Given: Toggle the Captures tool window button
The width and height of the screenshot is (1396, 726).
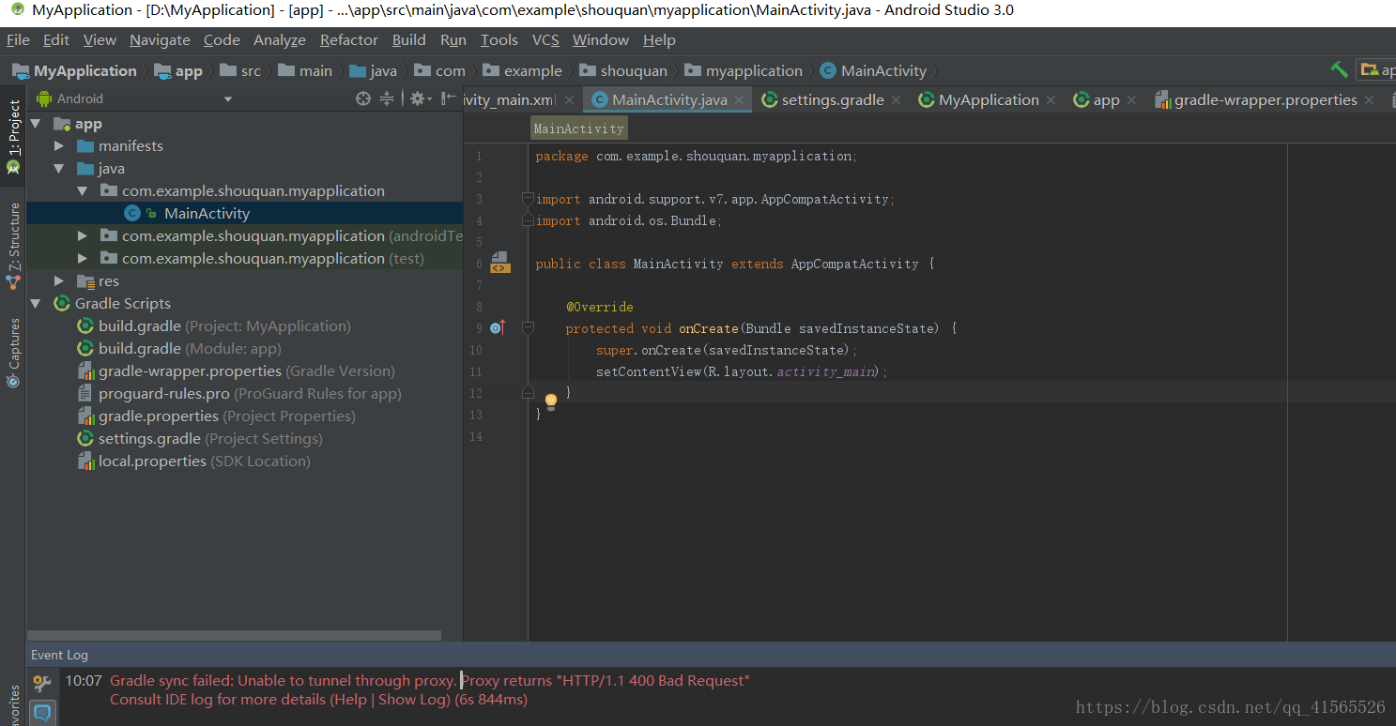Looking at the screenshot, I should pos(13,352).
